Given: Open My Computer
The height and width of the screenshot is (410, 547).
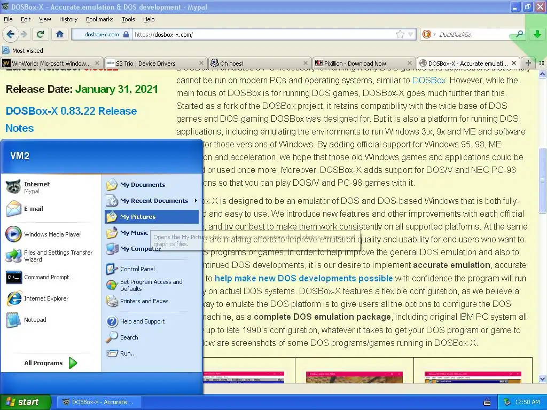Looking at the screenshot, I should [x=151, y=249].
